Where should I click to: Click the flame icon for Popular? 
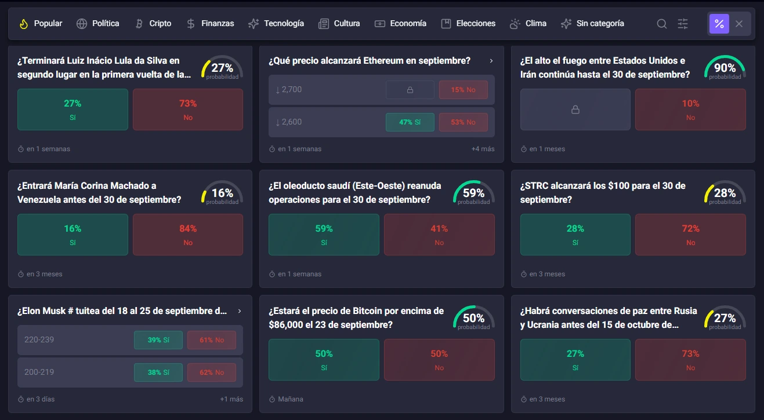(x=24, y=24)
